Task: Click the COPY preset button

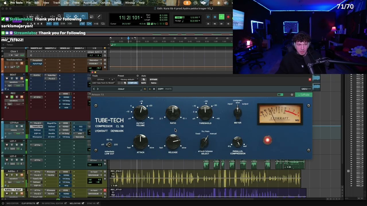Action: click(161, 89)
